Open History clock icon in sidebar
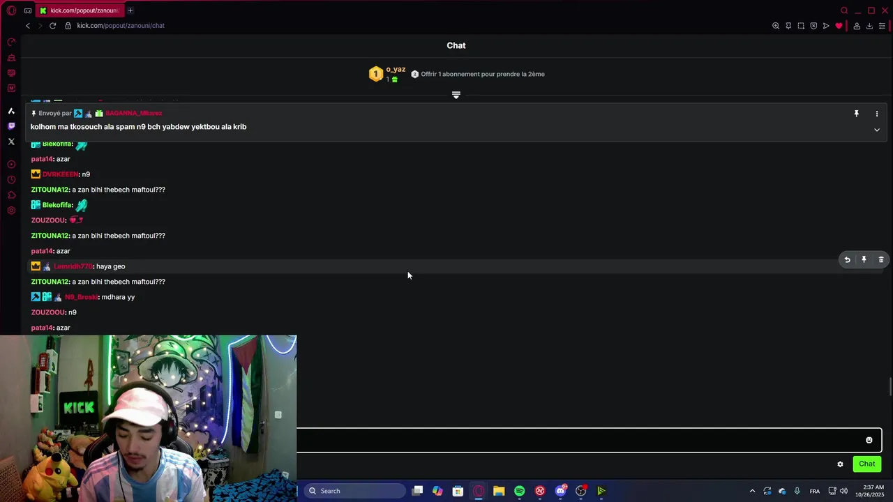The image size is (893, 502). [x=11, y=180]
